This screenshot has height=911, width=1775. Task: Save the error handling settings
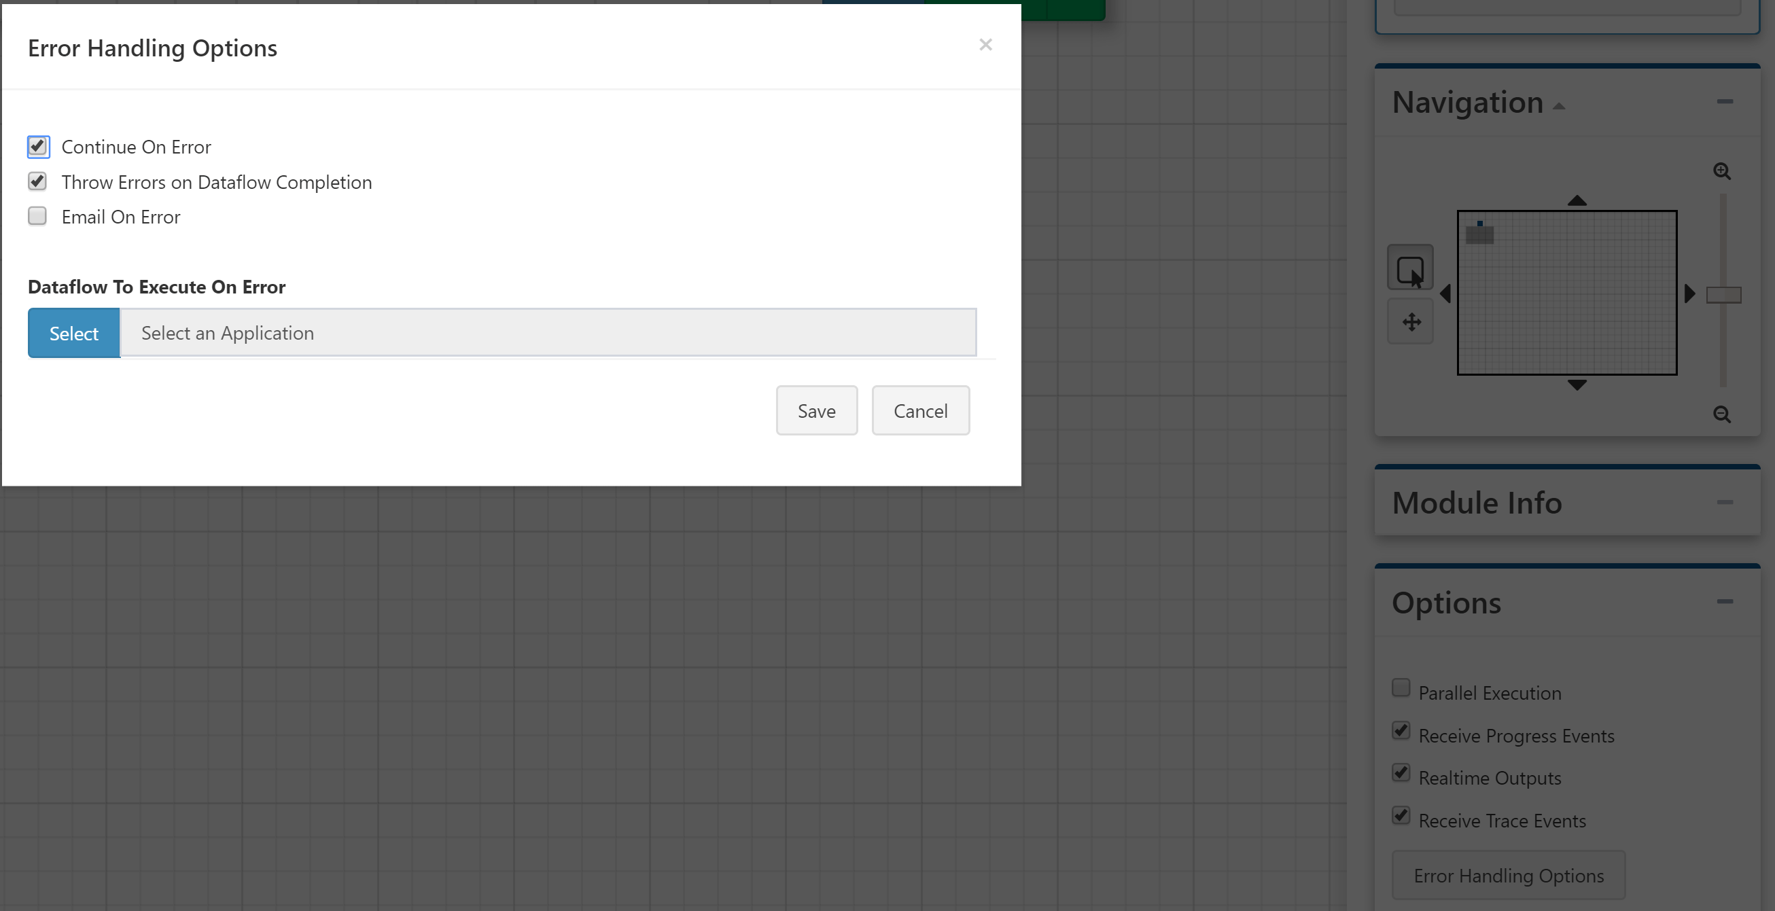pos(817,410)
